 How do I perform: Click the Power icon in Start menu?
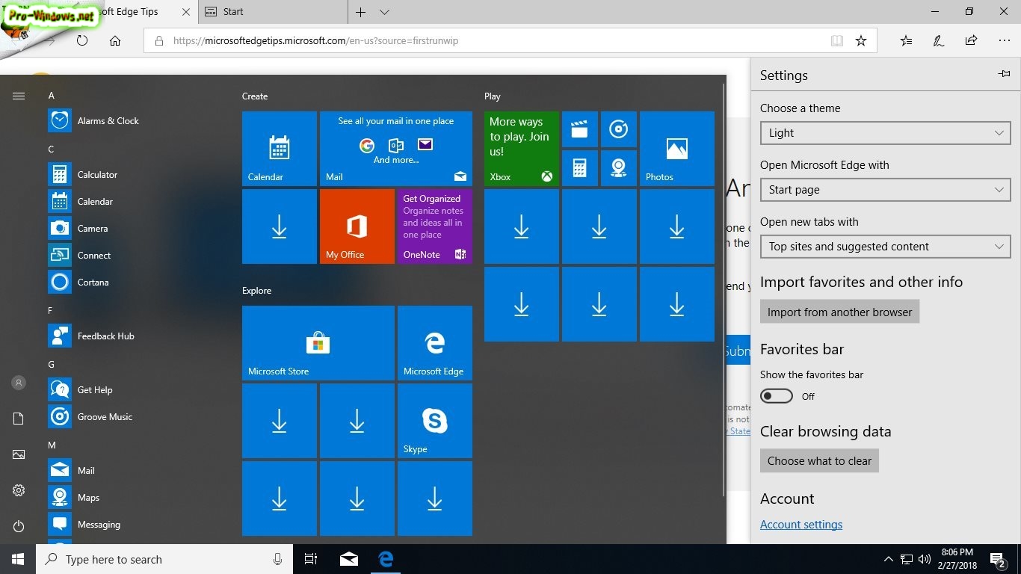pyautogui.click(x=19, y=526)
